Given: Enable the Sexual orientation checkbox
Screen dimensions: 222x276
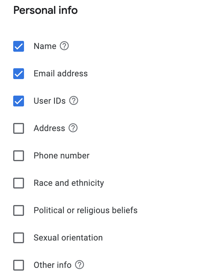Looking at the screenshot, I should pos(19,238).
